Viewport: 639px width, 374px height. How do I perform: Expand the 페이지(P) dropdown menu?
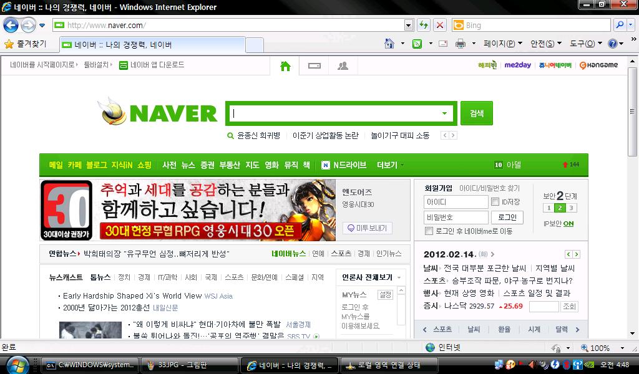(503, 44)
